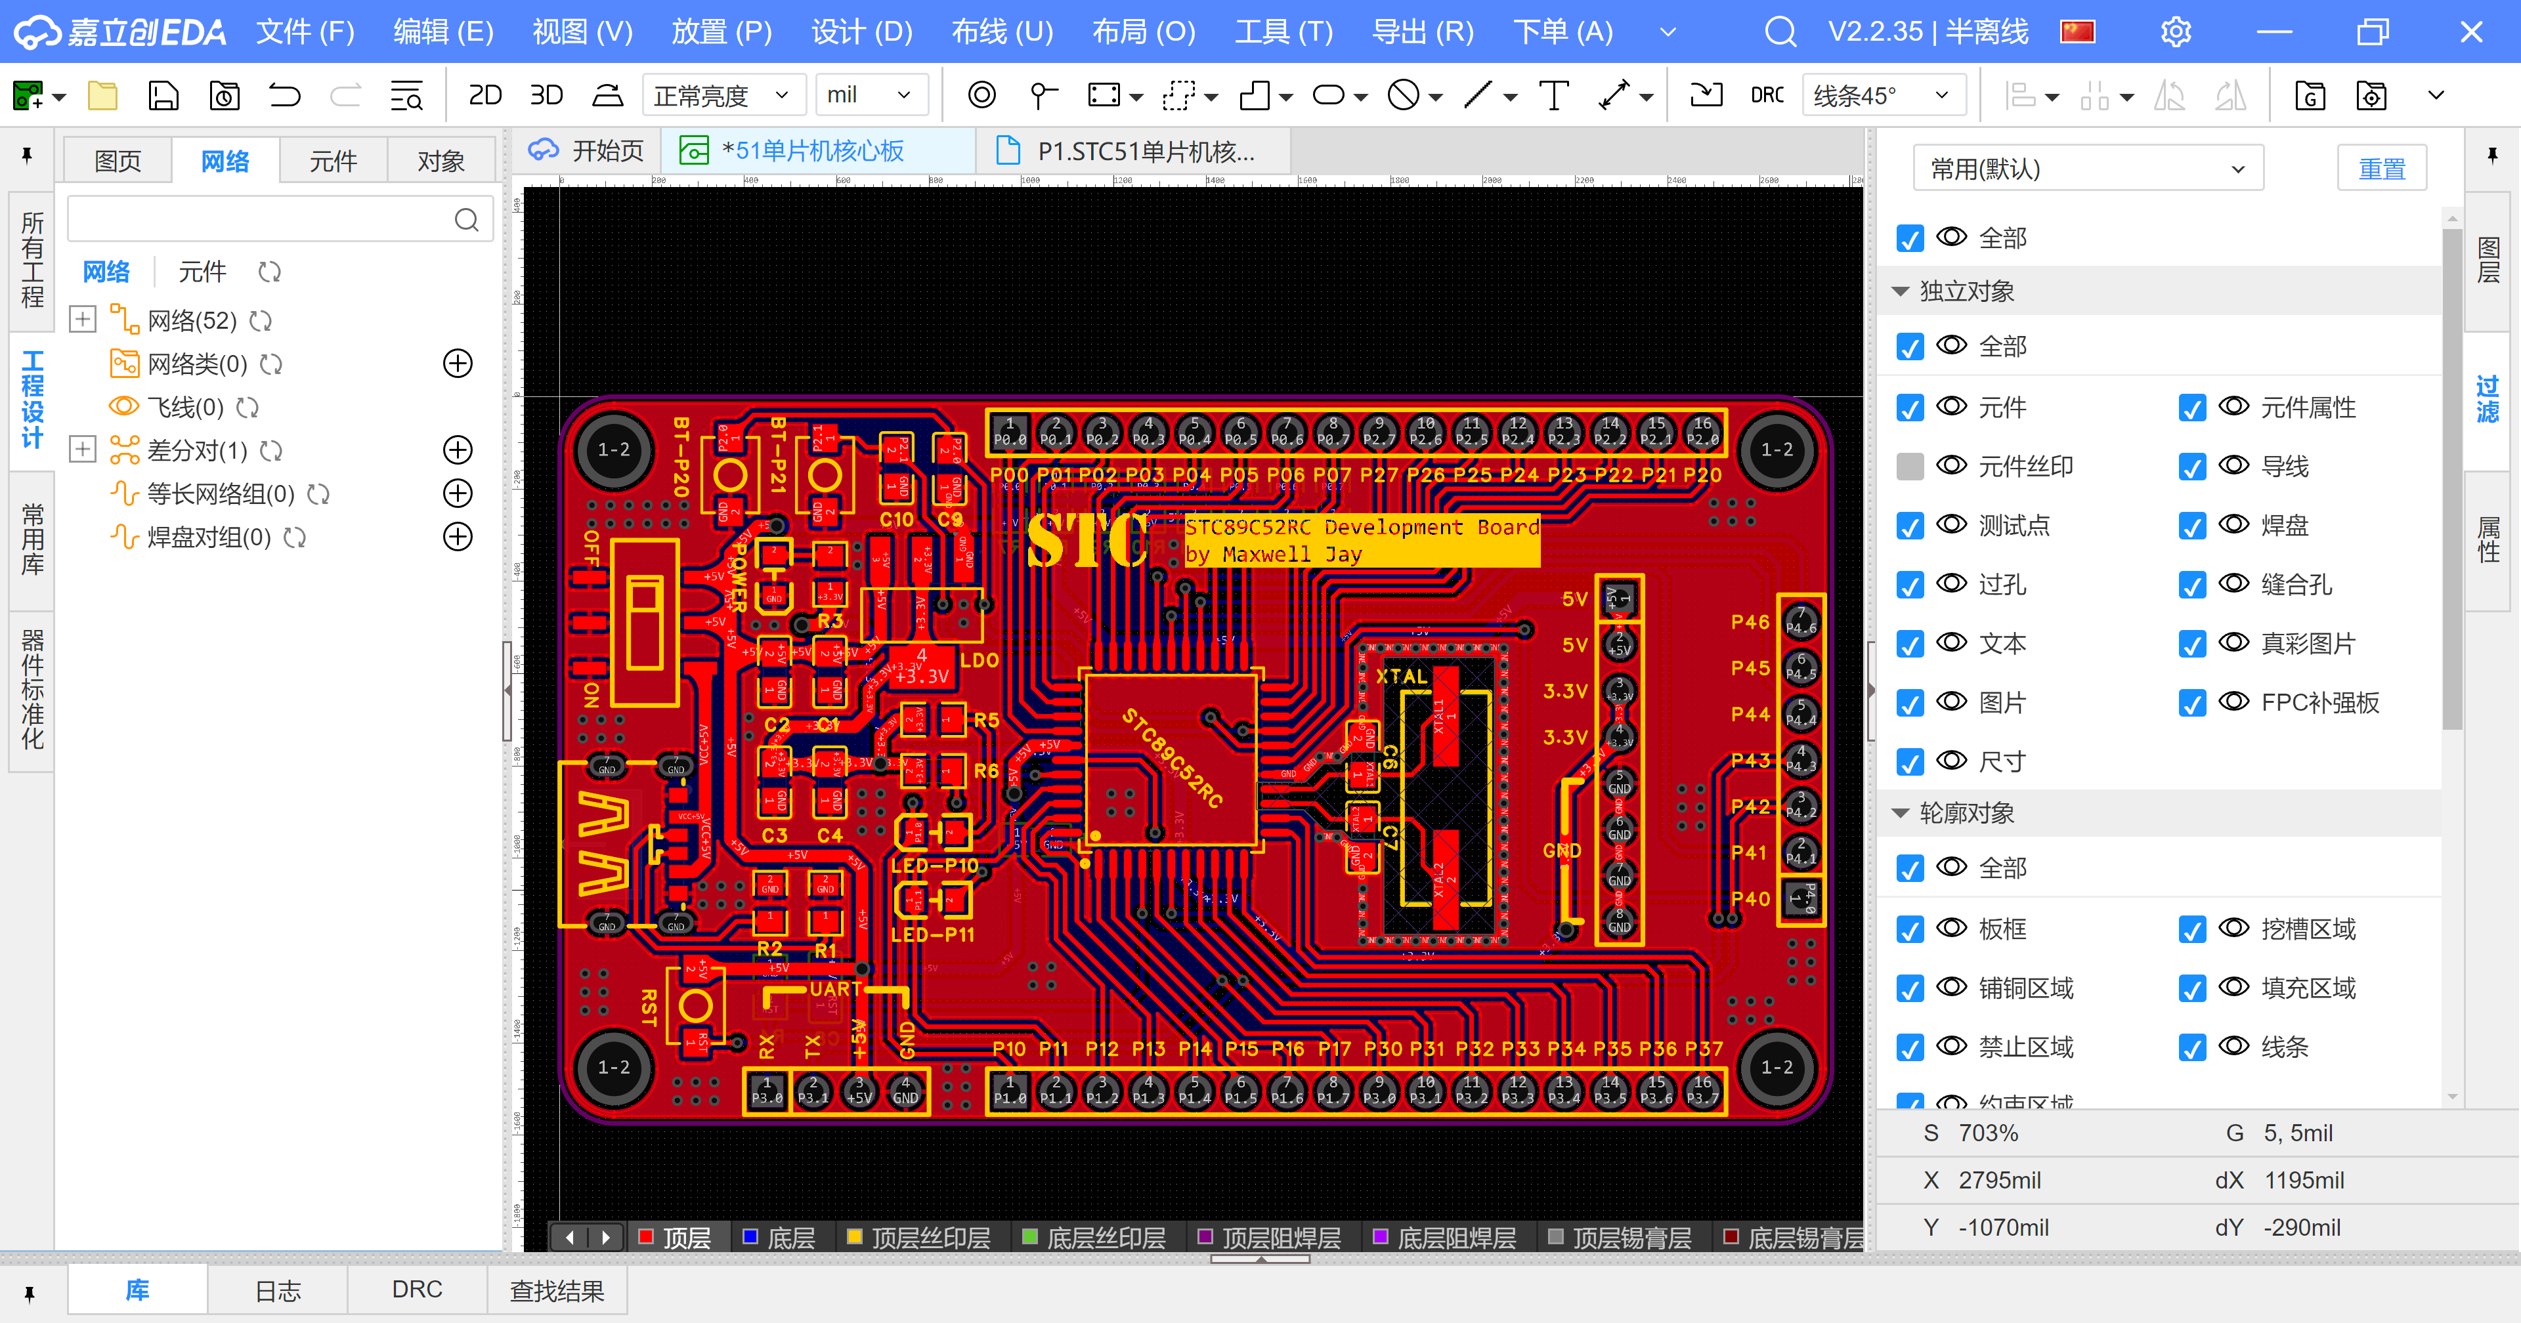Expand the 网络(52) tree node
Viewport: 2521px width, 1323px height.
pos(83,320)
